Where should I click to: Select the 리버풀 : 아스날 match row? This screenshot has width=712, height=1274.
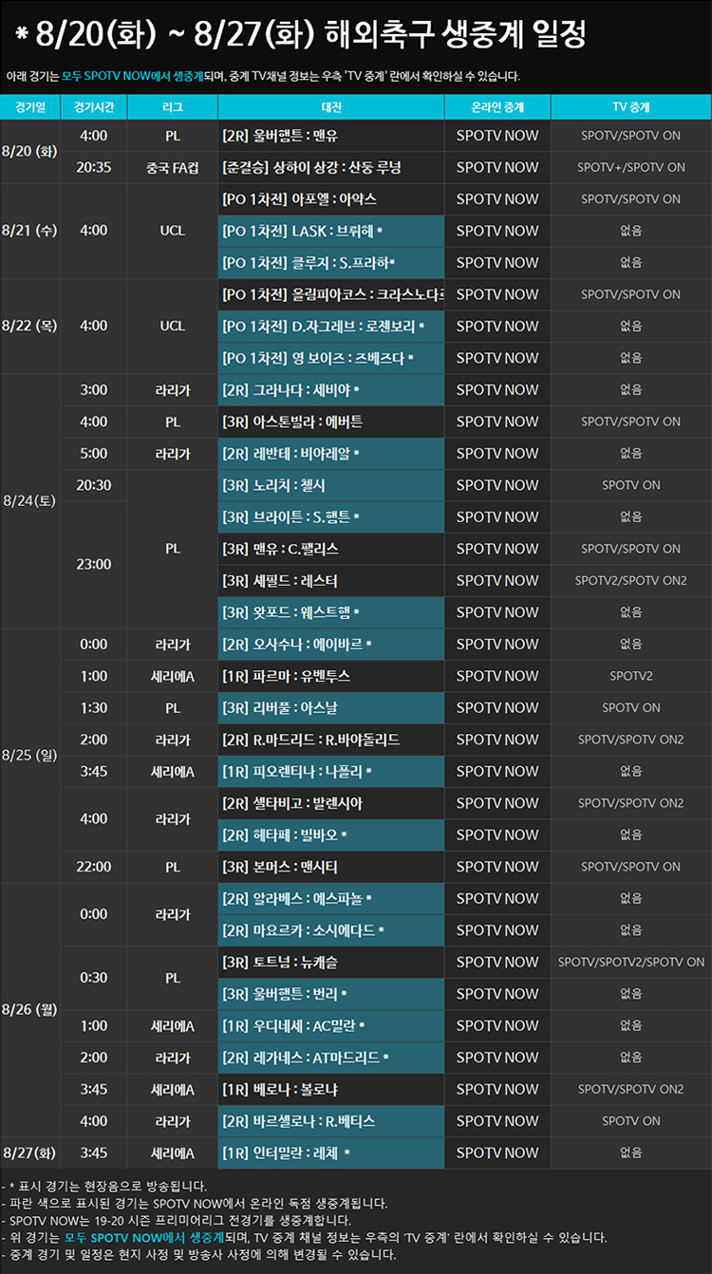[x=331, y=707]
